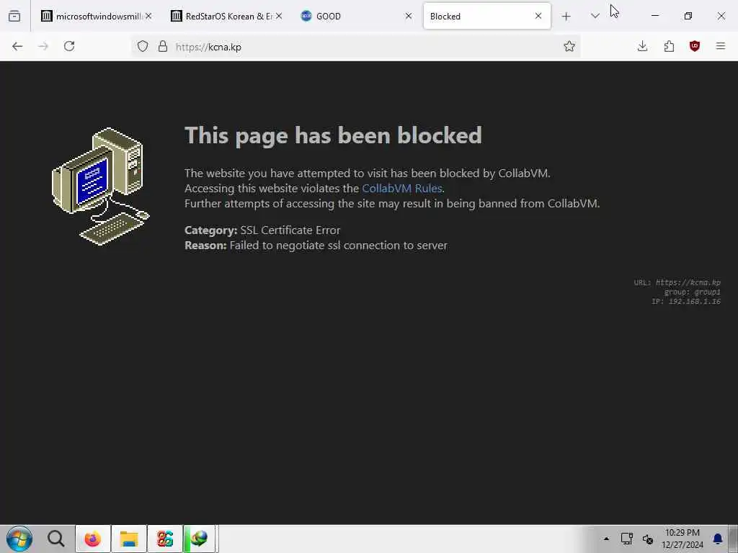
Task: Open the uBlock Origin extension icon
Action: pyautogui.click(x=695, y=46)
